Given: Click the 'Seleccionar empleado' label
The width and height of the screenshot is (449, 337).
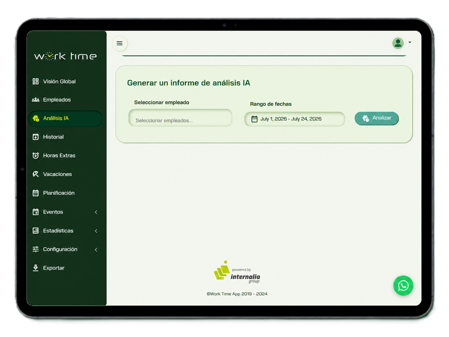Looking at the screenshot, I should coord(162,102).
